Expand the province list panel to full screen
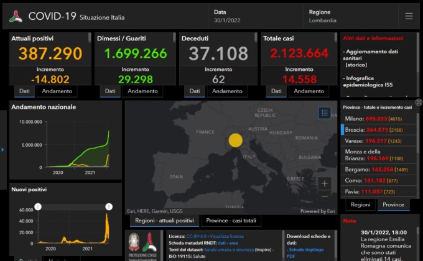This screenshot has width=423, height=261. click(419, 102)
